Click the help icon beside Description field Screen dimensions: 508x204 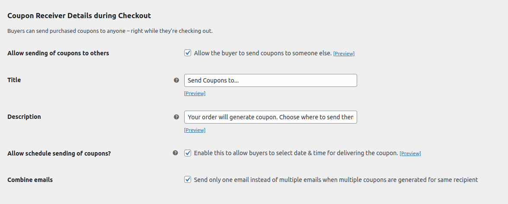coord(176,117)
